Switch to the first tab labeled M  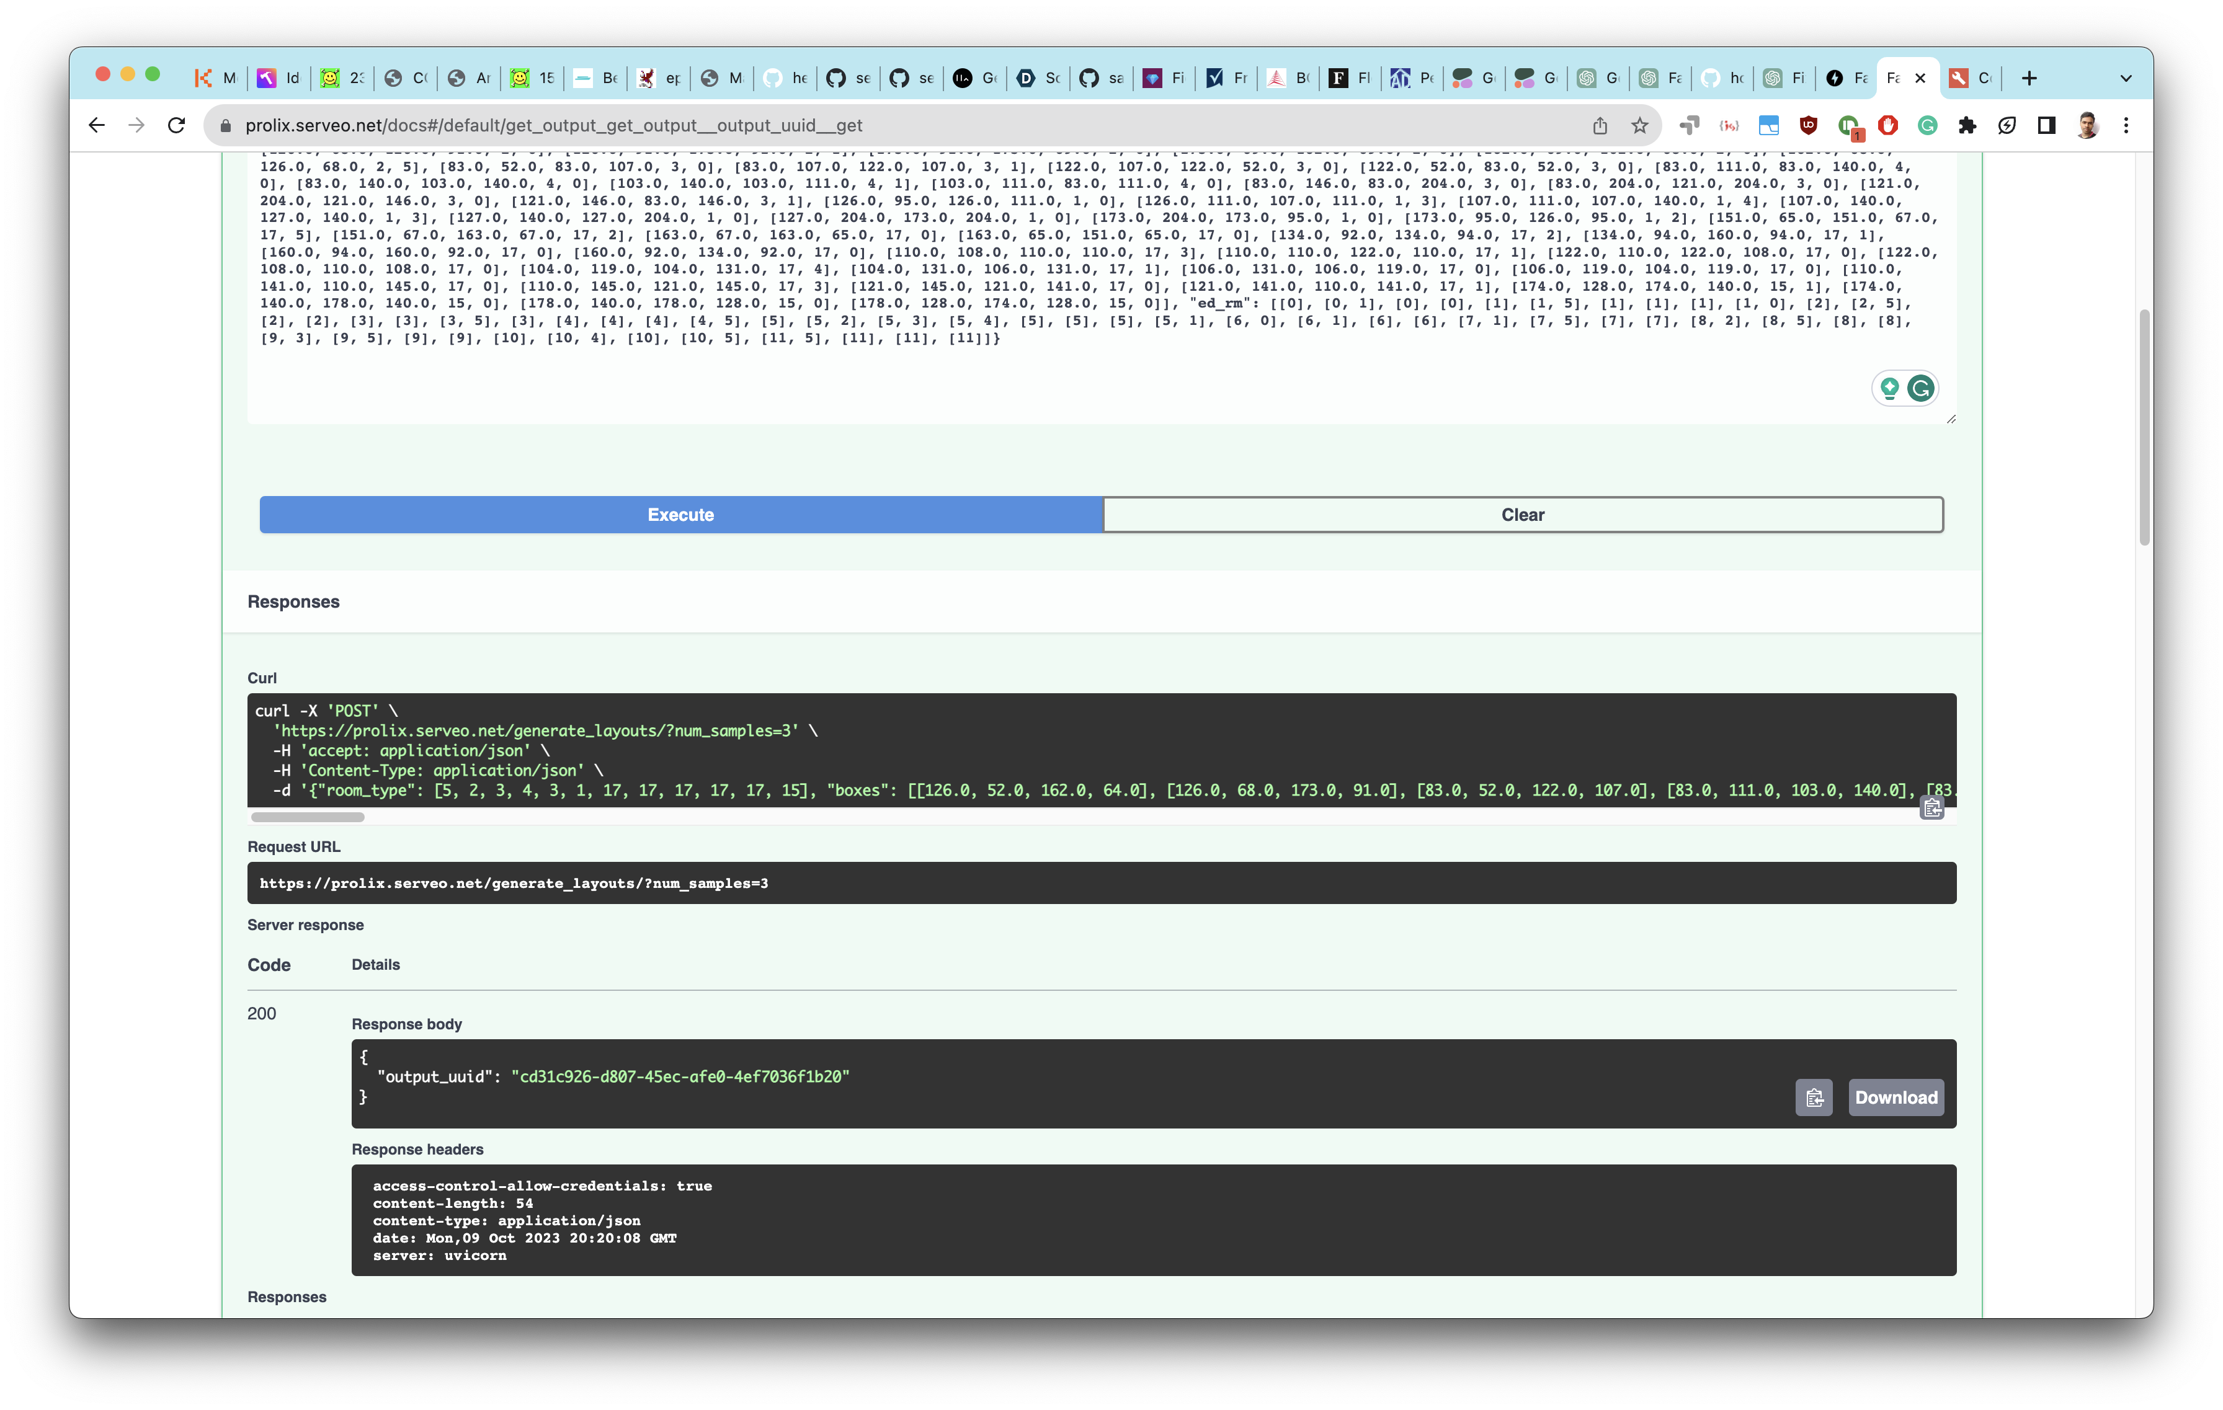[x=217, y=78]
